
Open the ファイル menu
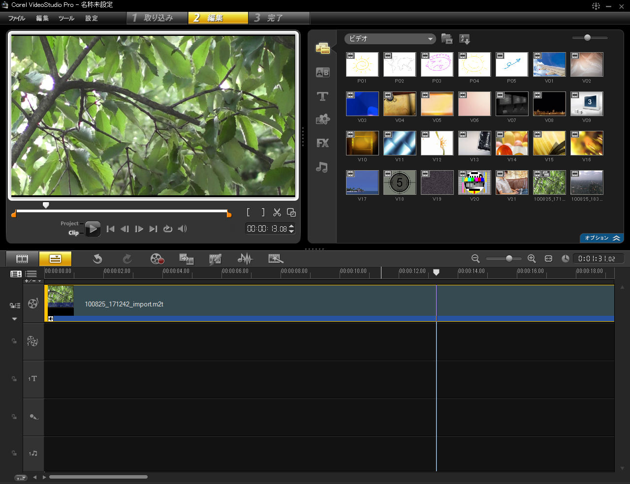click(17, 18)
